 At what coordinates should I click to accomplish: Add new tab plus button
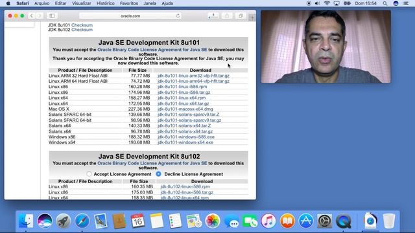252,17
